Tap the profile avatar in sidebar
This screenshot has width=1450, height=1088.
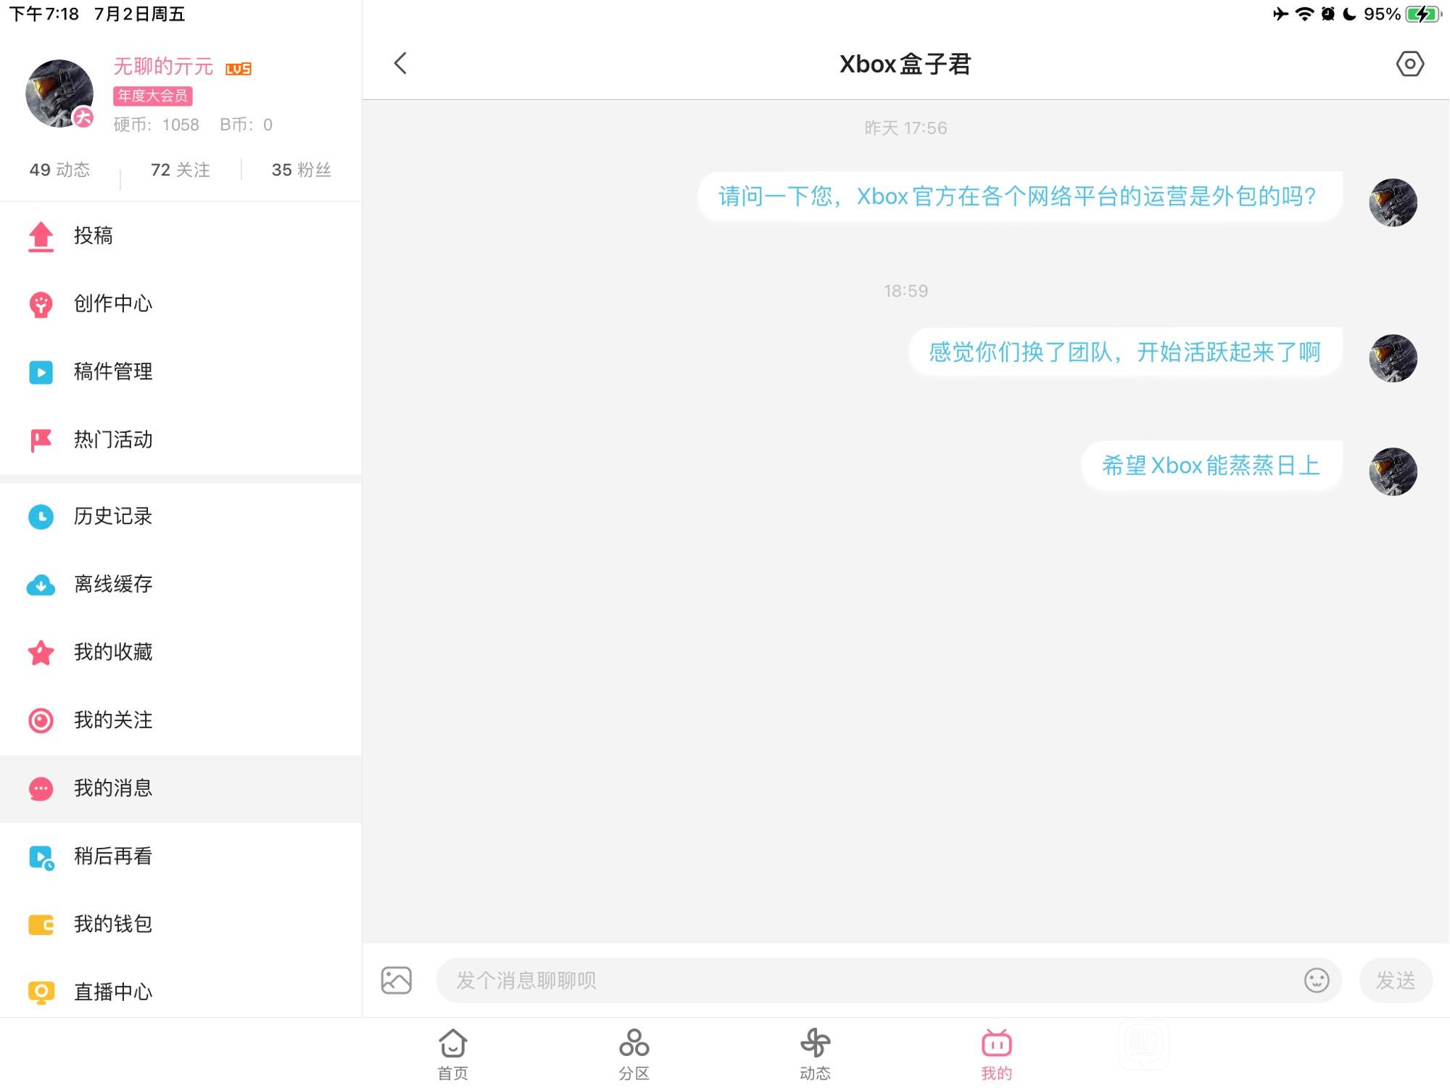pos(59,94)
